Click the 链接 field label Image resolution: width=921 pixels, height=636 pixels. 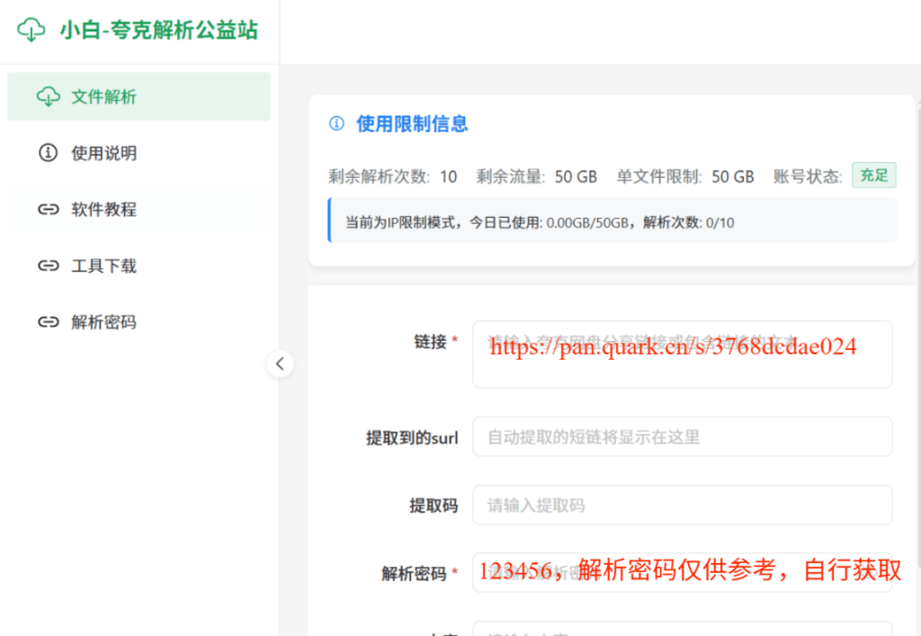[431, 341]
